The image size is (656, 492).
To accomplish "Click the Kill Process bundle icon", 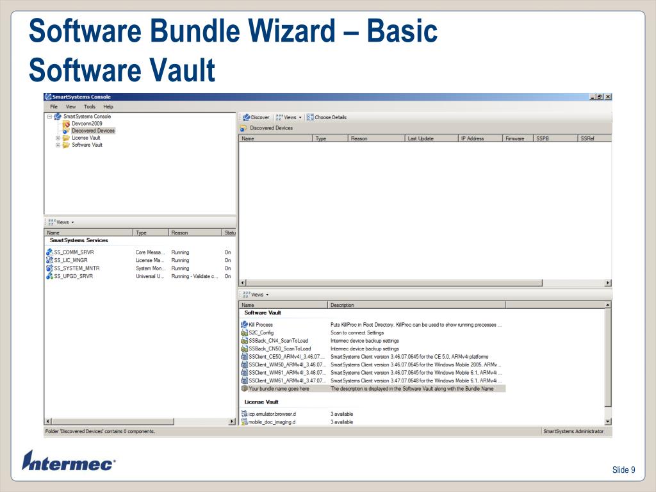I will click(244, 325).
